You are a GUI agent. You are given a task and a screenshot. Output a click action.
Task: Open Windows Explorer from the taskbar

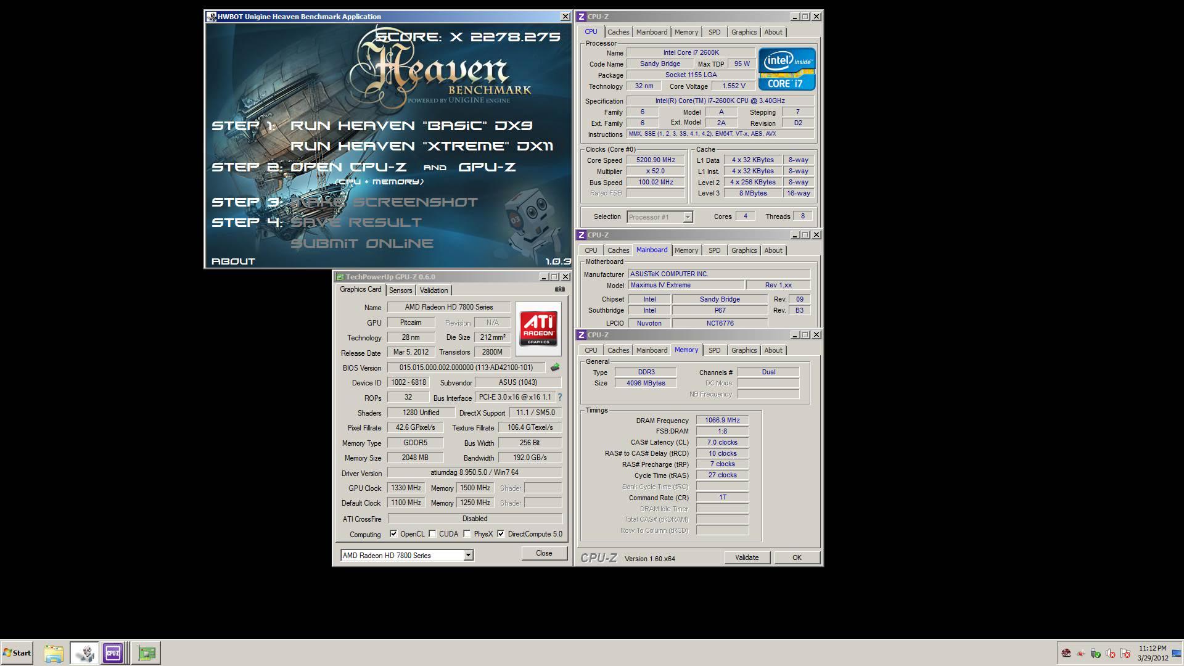coord(54,653)
